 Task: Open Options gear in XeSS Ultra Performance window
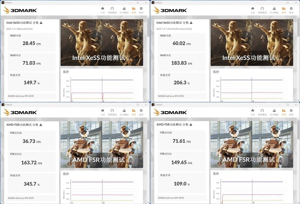291,9
